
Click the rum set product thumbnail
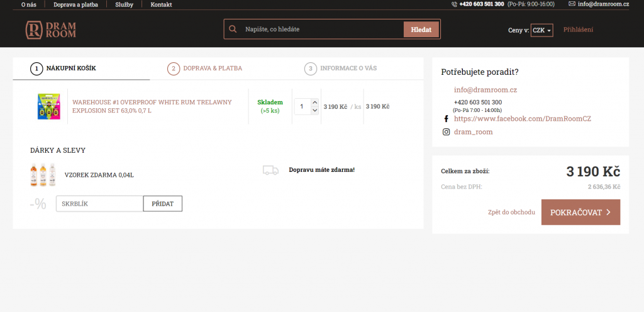click(49, 106)
